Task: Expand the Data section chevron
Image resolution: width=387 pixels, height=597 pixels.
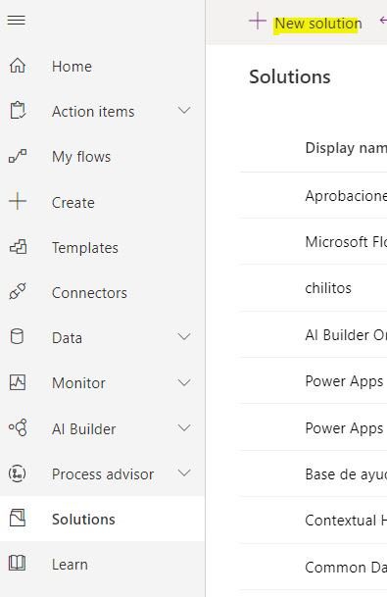Action: (184, 336)
